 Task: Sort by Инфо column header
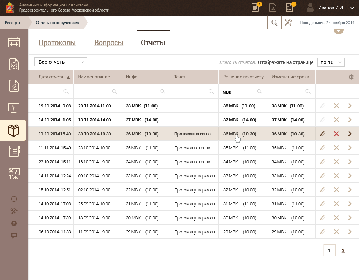(132, 77)
